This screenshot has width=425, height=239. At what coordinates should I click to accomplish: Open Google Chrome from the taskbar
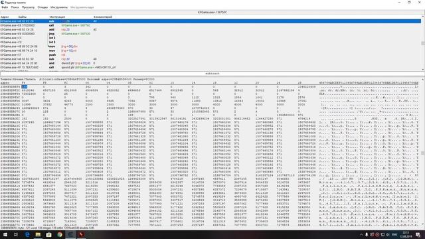[60, 234]
